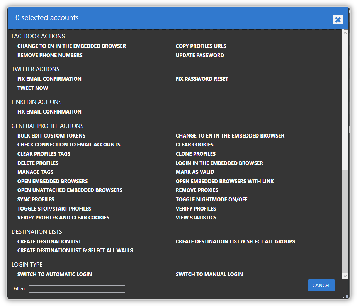Switch to Automatic Login
The image size is (357, 306).
54,274
